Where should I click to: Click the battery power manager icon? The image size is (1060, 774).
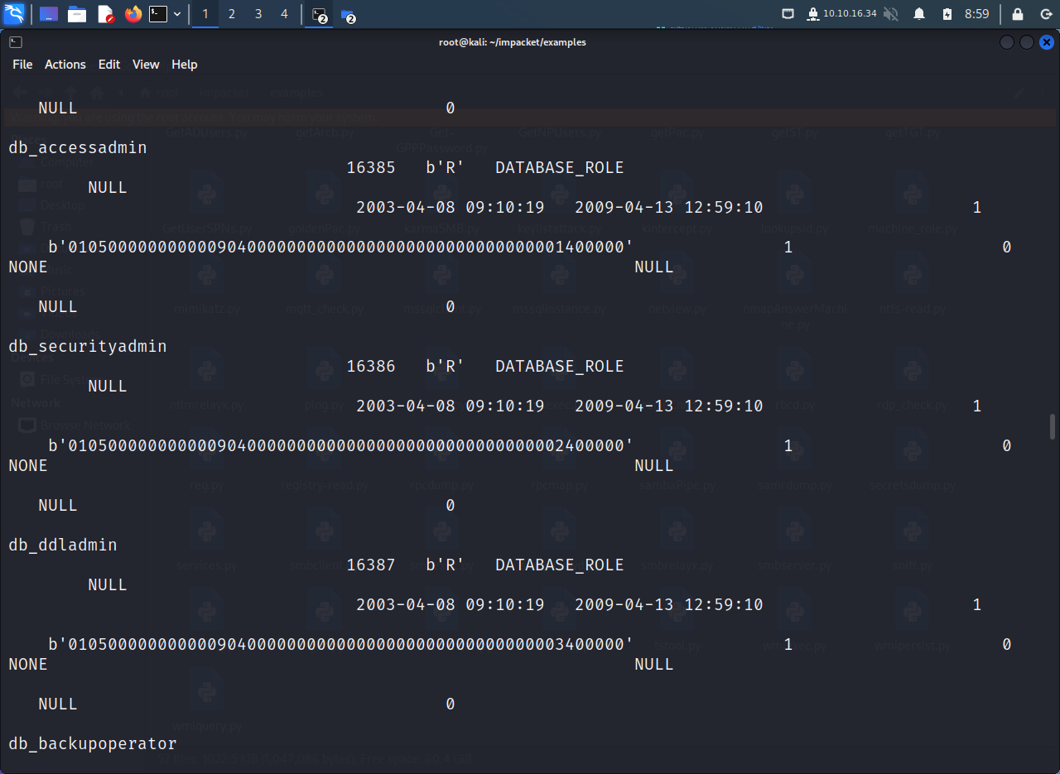(947, 14)
